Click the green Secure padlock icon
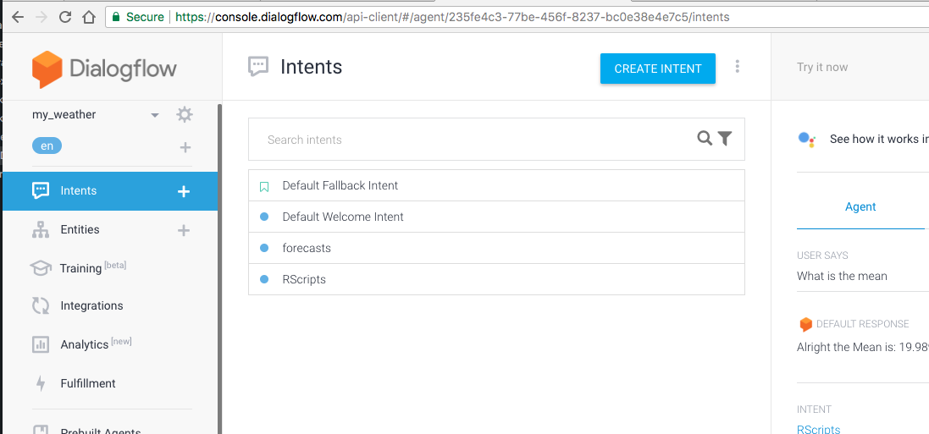 (x=116, y=17)
